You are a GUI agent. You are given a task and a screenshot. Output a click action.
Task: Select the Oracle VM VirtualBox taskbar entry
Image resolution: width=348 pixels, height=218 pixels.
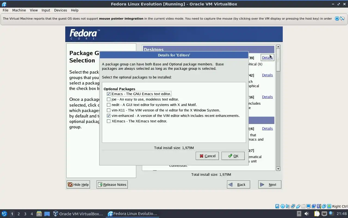pos(78,214)
